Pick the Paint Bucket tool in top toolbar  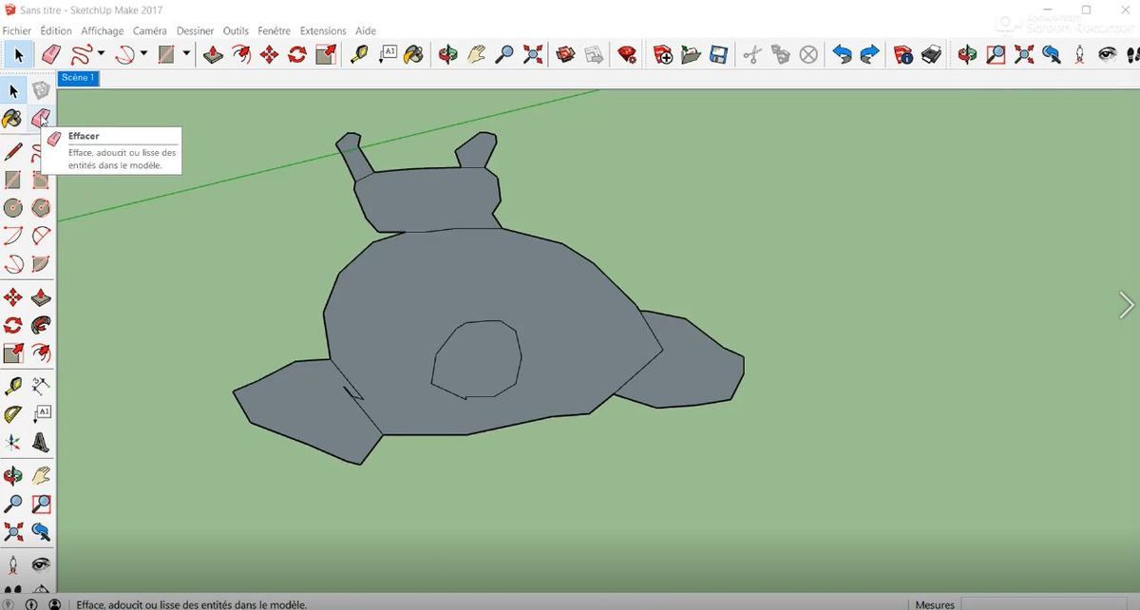click(414, 54)
